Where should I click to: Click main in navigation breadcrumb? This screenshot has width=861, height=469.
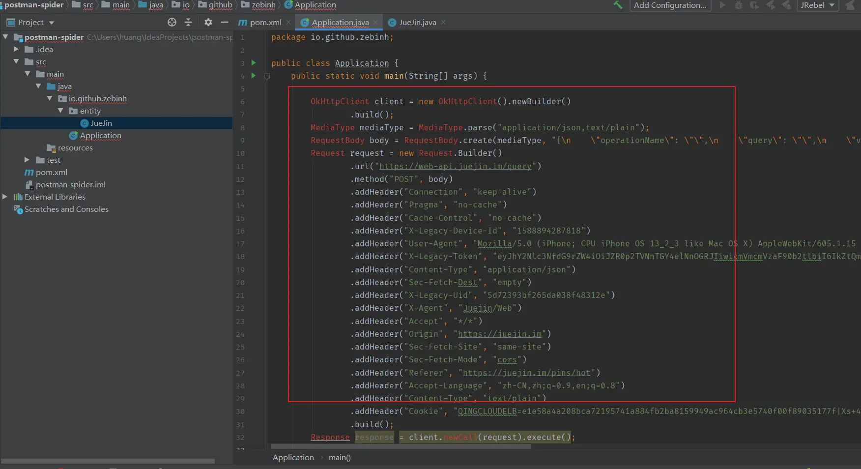(121, 5)
